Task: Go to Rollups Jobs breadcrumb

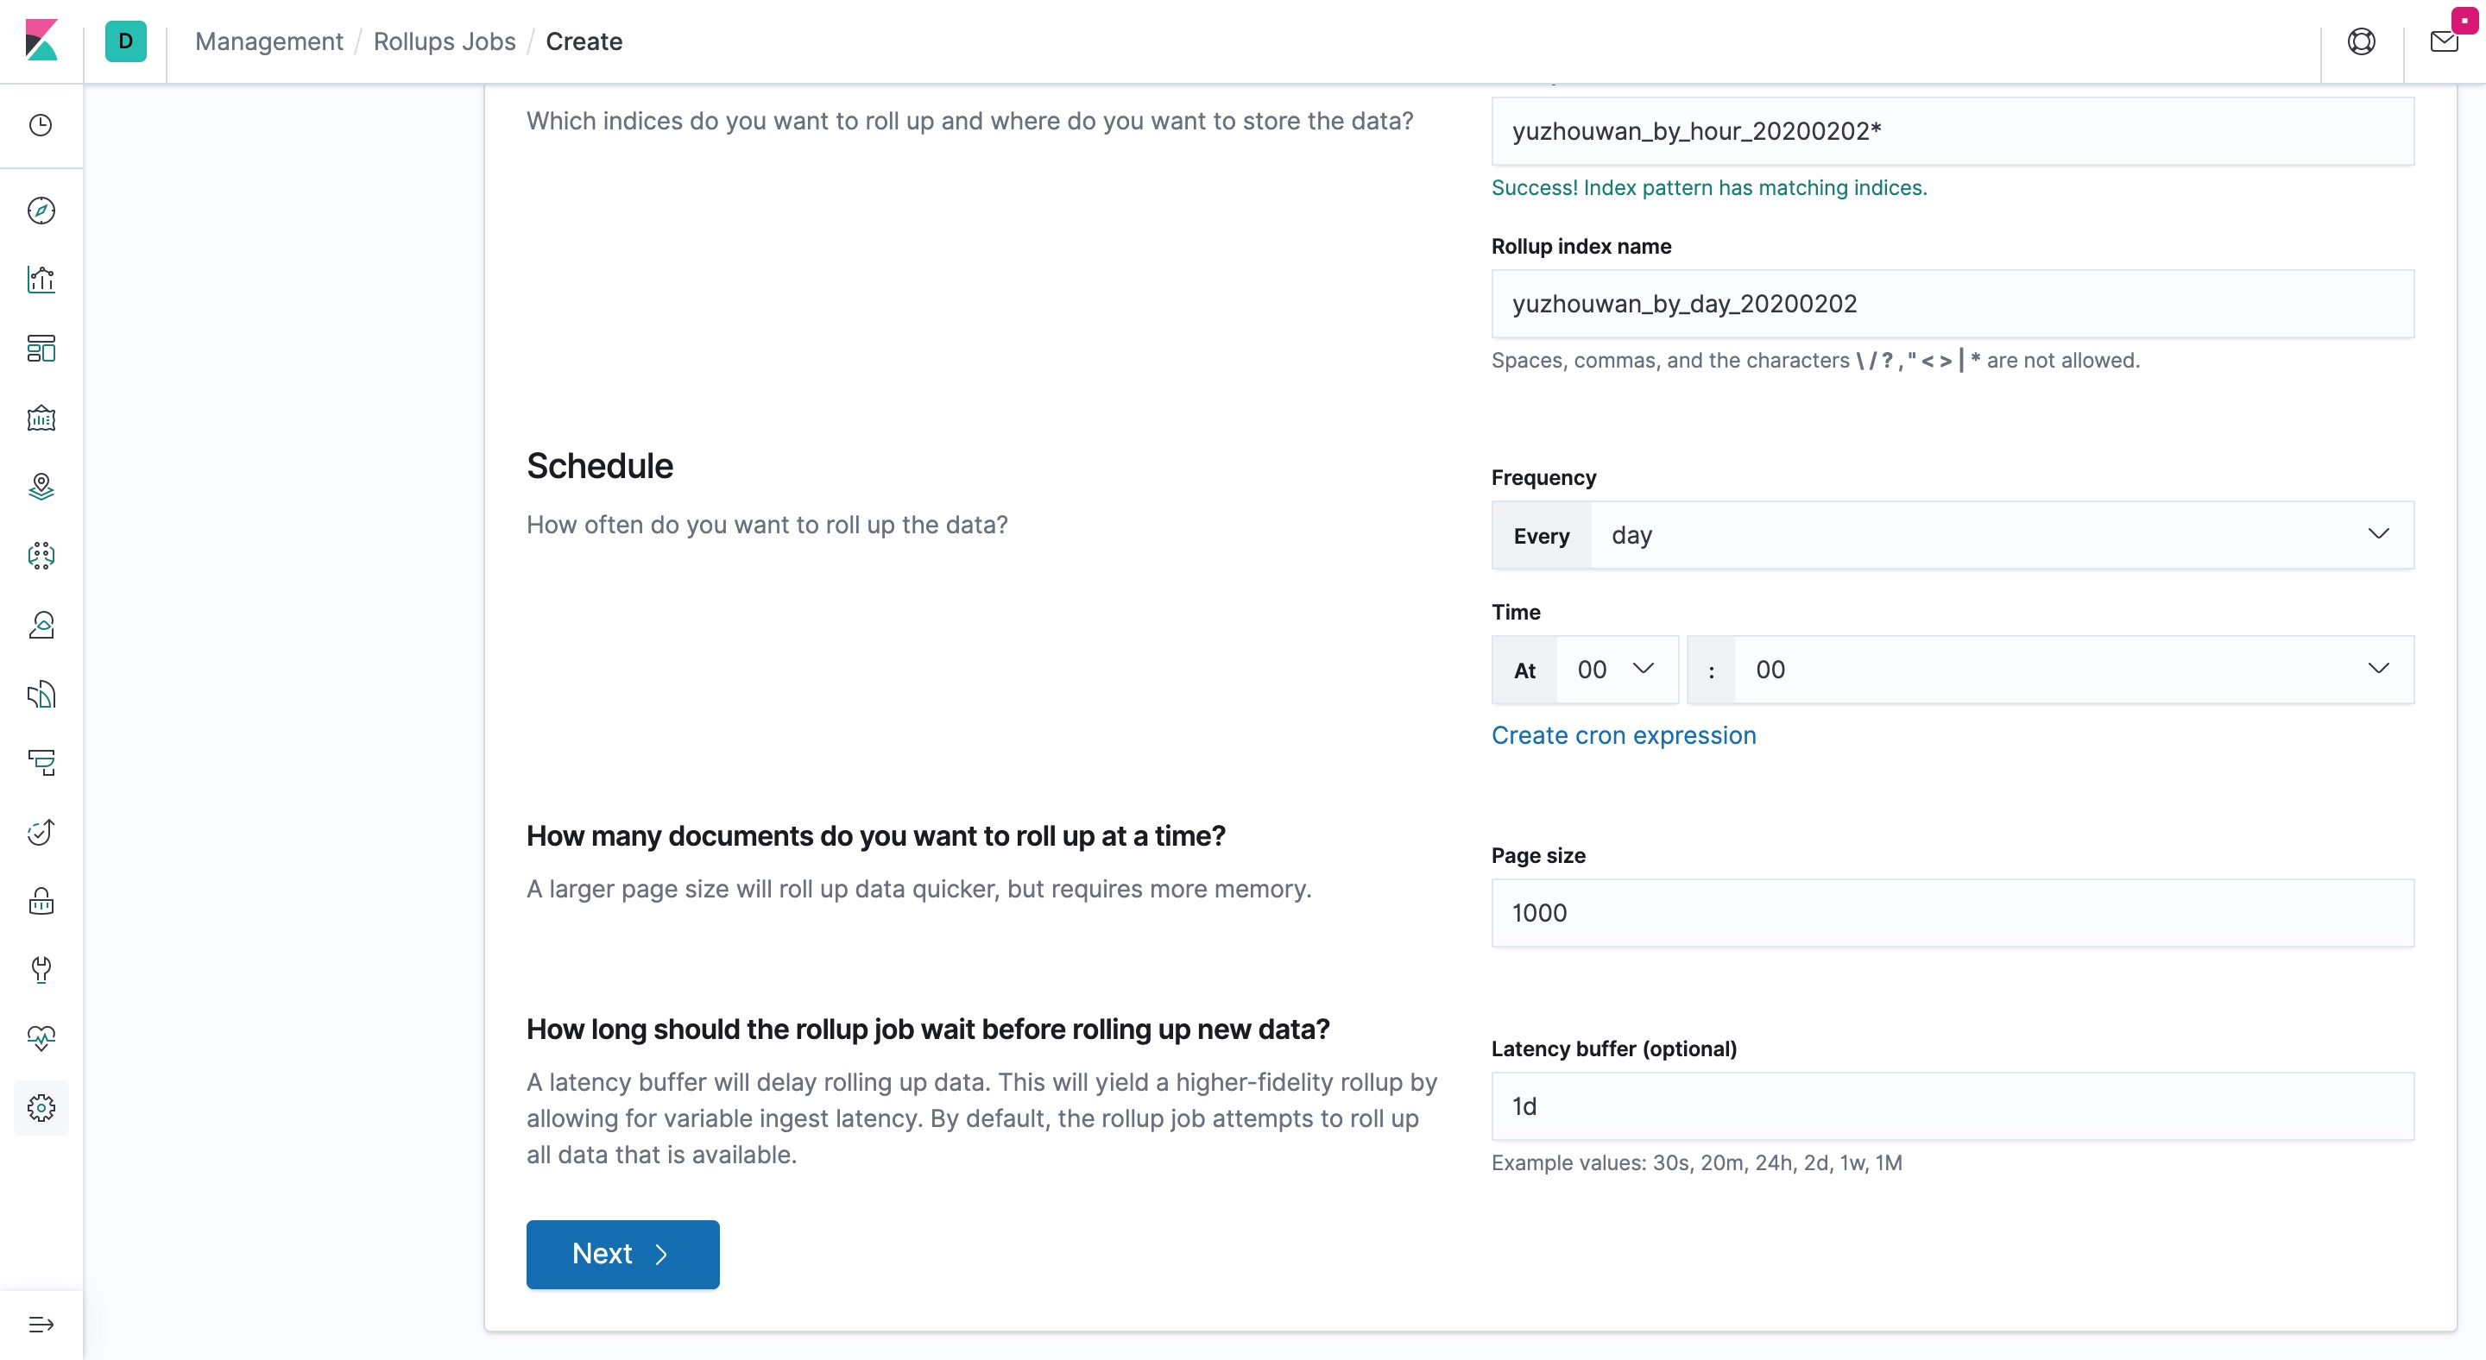Action: click(x=444, y=41)
